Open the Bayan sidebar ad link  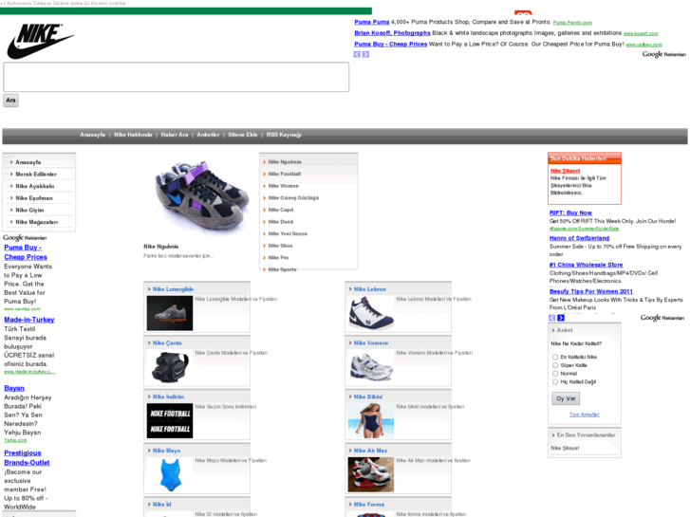14,388
